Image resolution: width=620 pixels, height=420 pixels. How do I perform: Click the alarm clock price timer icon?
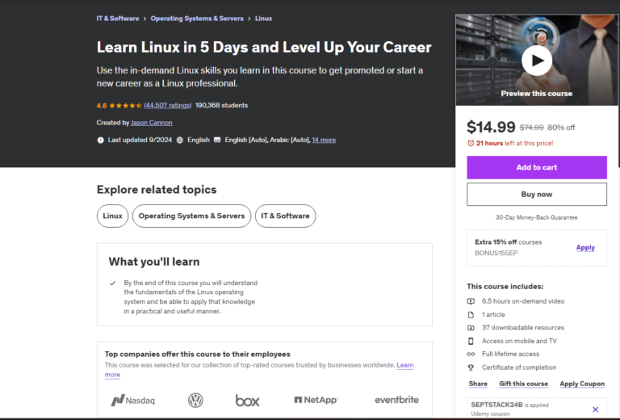(471, 143)
